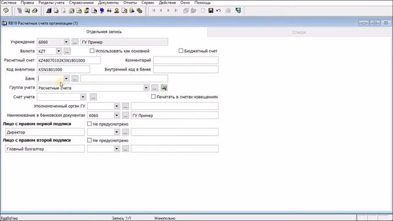
Task: Click the Расчетный счет input field
Action: (69, 60)
